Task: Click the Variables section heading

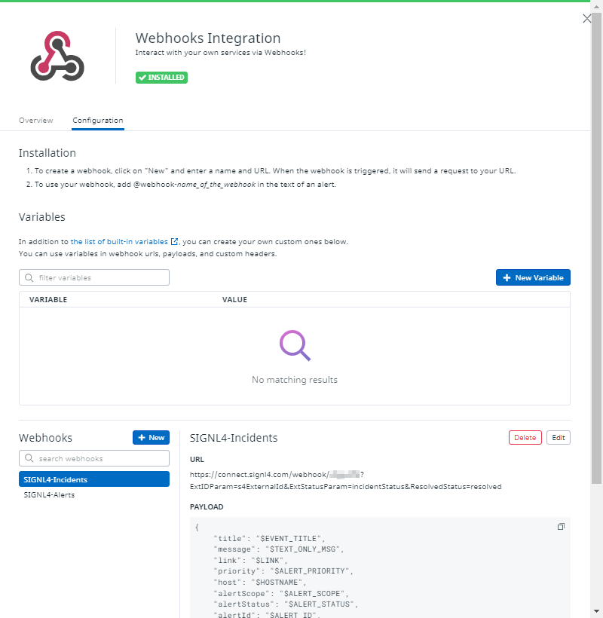Action: (42, 217)
